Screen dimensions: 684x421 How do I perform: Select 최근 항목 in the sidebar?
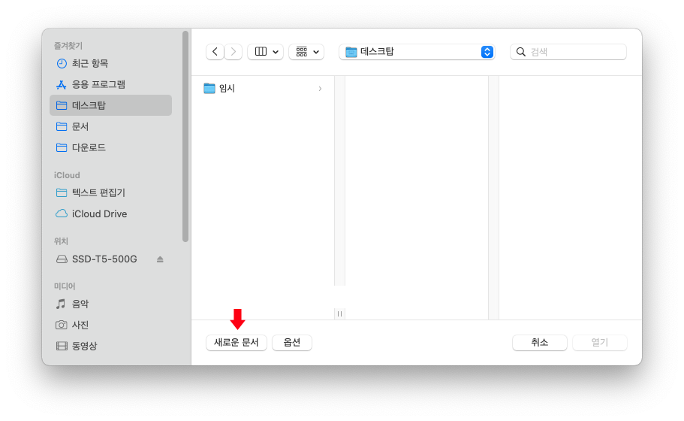pyautogui.click(x=111, y=63)
